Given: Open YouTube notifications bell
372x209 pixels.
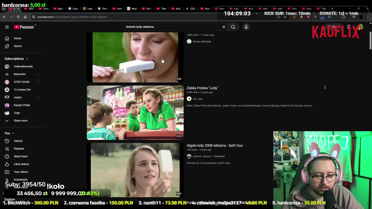Looking at the screenshot, I should click(349, 27).
